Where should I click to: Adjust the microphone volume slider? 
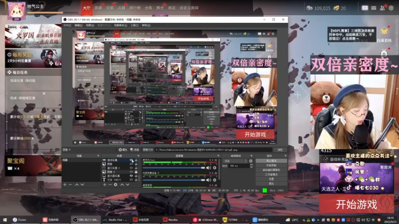pos(174,168)
